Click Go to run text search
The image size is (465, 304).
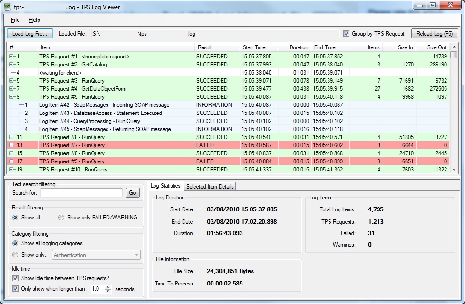[133, 193]
